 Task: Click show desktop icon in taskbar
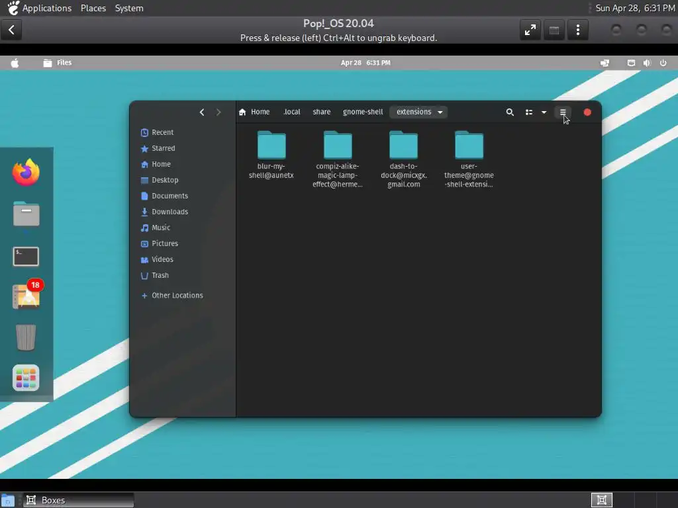click(x=8, y=501)
